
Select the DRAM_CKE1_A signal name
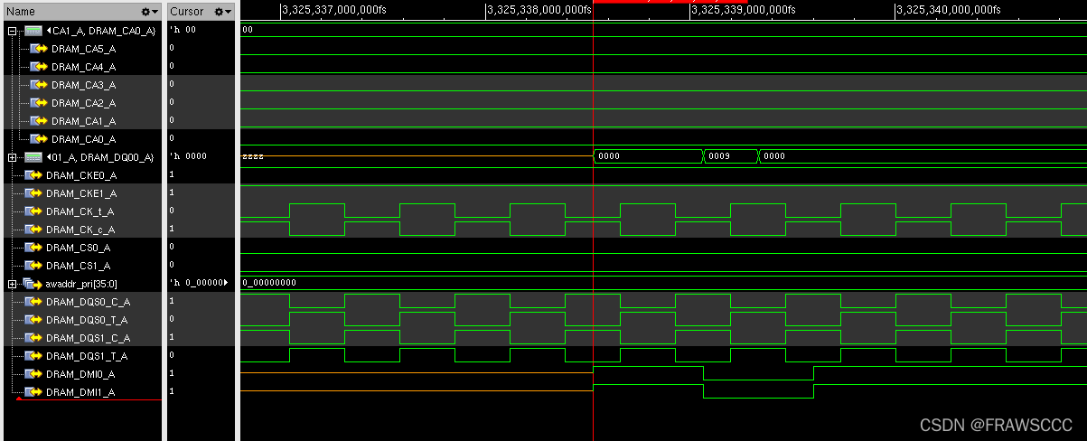81,193
